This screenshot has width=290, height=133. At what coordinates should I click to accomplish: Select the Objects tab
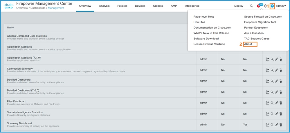pyautogui.click(x=158, y=6)
